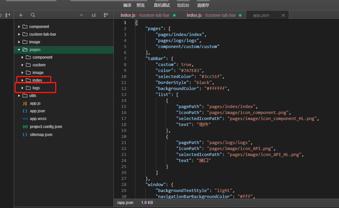Hide the file explorer panel icon
Image resolution: width=339 pixels, height=208 pixels.
(x=106, y=15)
